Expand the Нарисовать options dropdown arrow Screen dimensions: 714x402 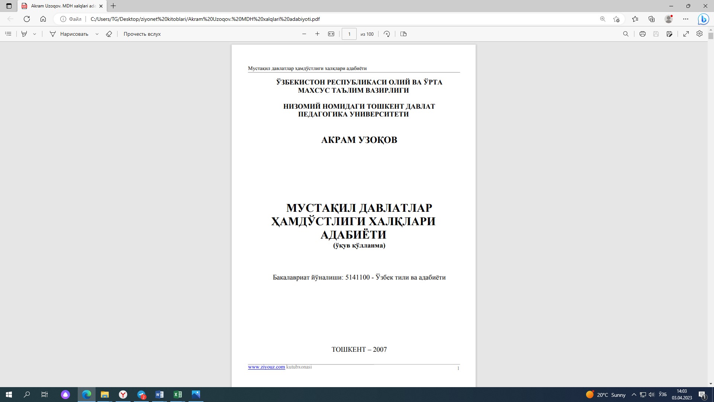pos(97,34)
